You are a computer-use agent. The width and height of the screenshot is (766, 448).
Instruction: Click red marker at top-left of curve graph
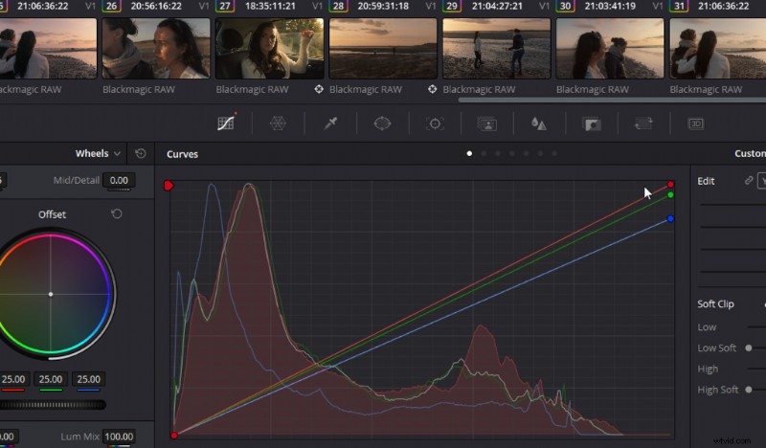coord(169,186)
